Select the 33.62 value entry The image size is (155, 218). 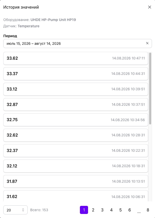pyautogui.click(x=76, y=58)
